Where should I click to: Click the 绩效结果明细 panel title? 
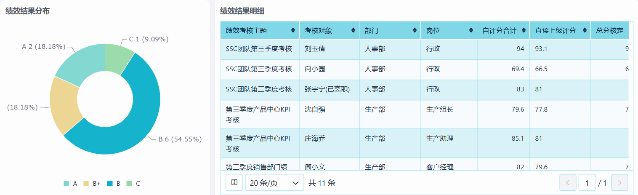point(242,11)
